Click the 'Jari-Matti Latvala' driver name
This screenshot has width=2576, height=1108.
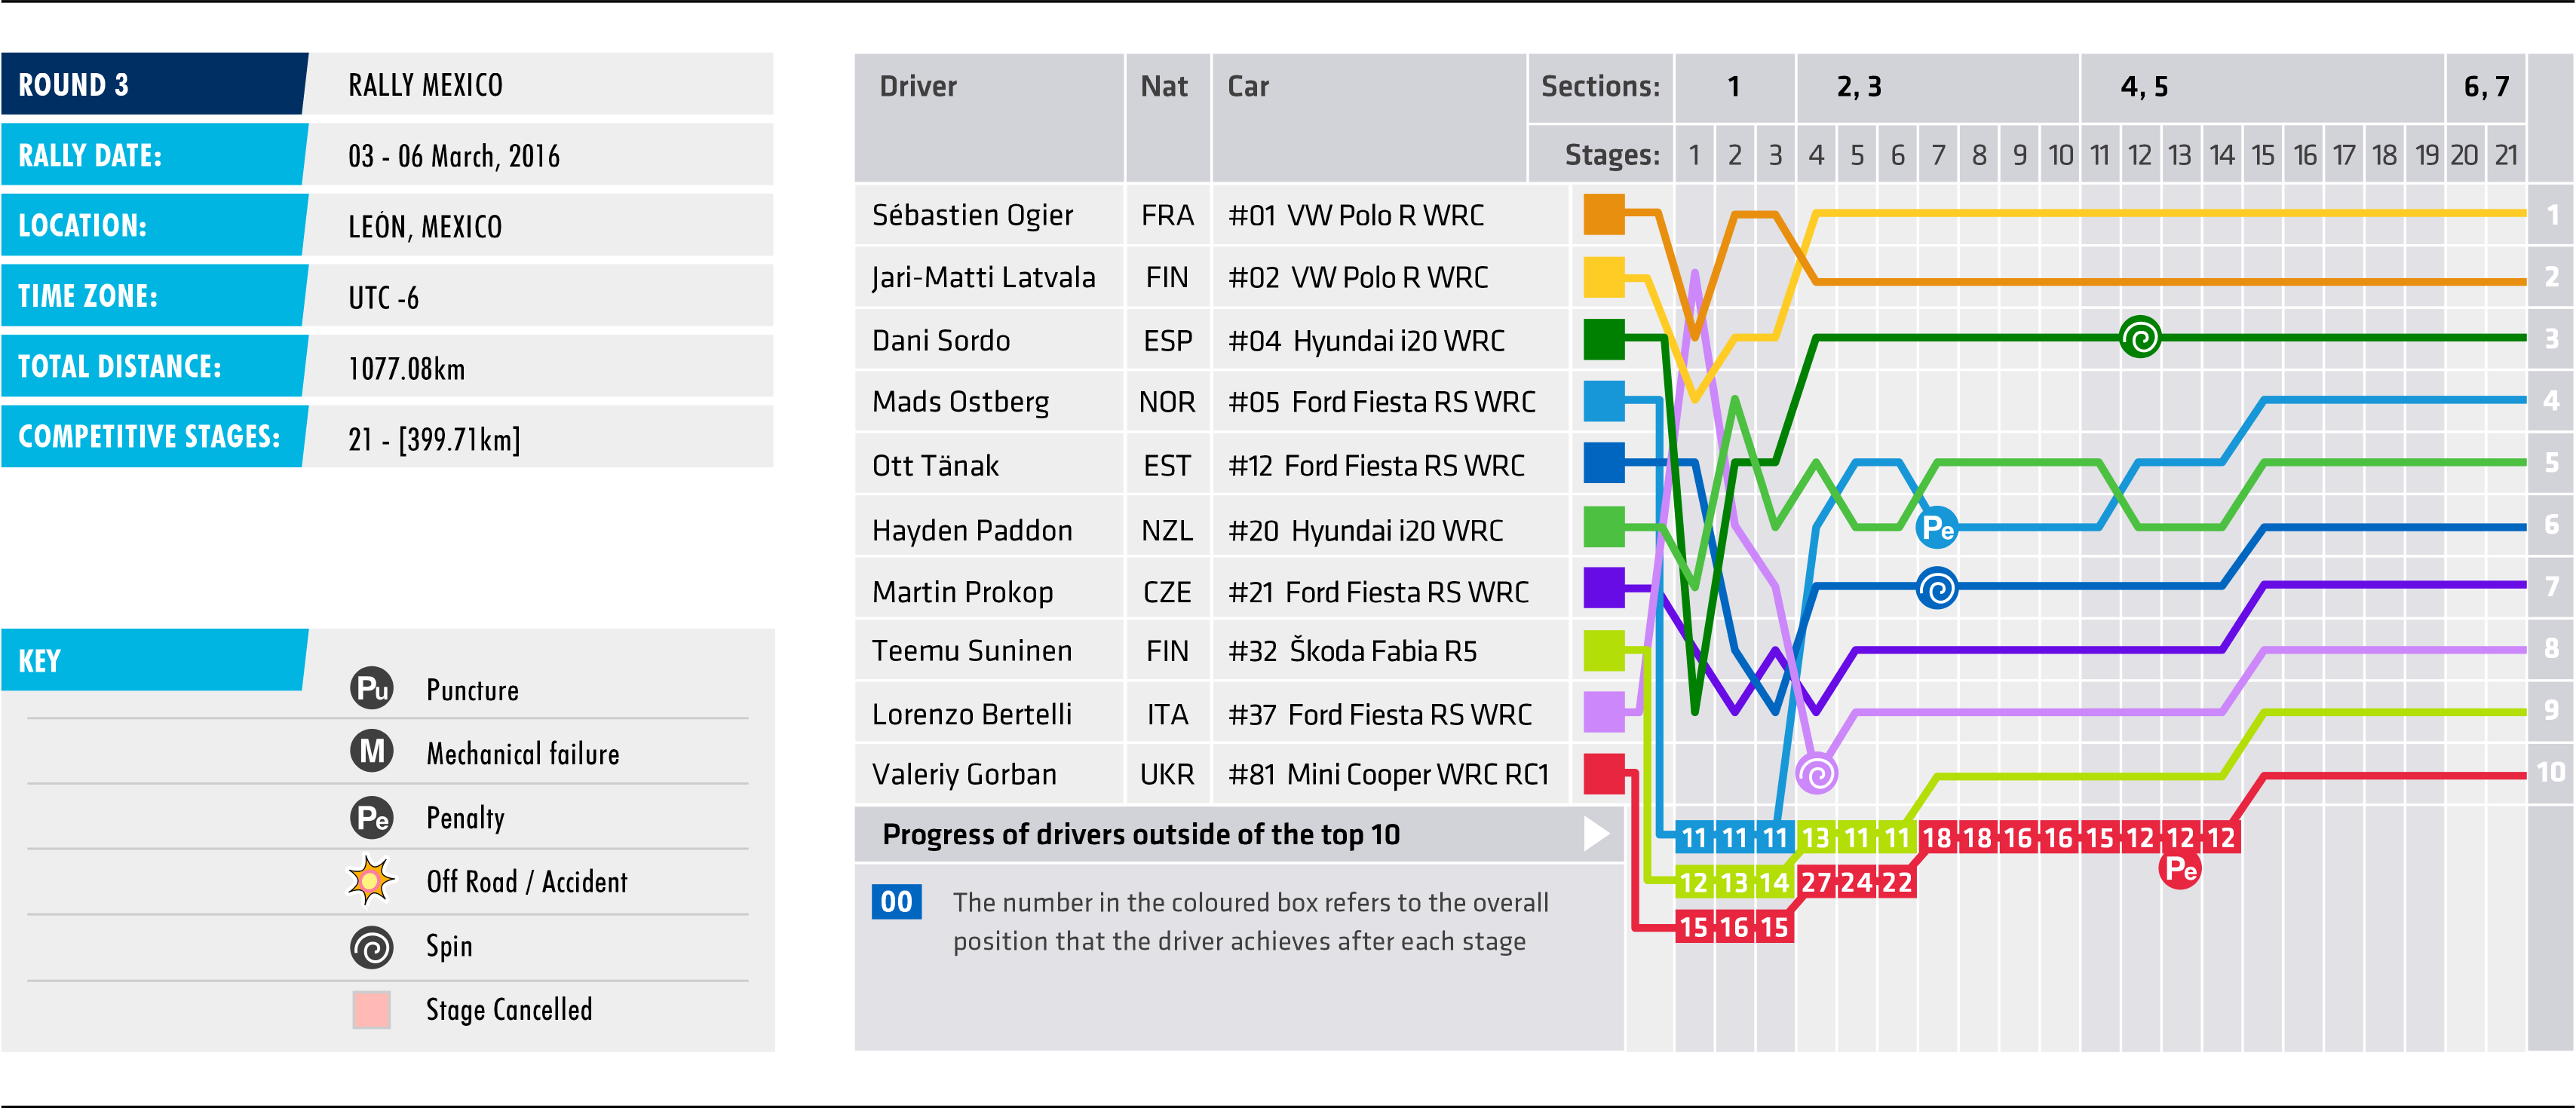983,277
